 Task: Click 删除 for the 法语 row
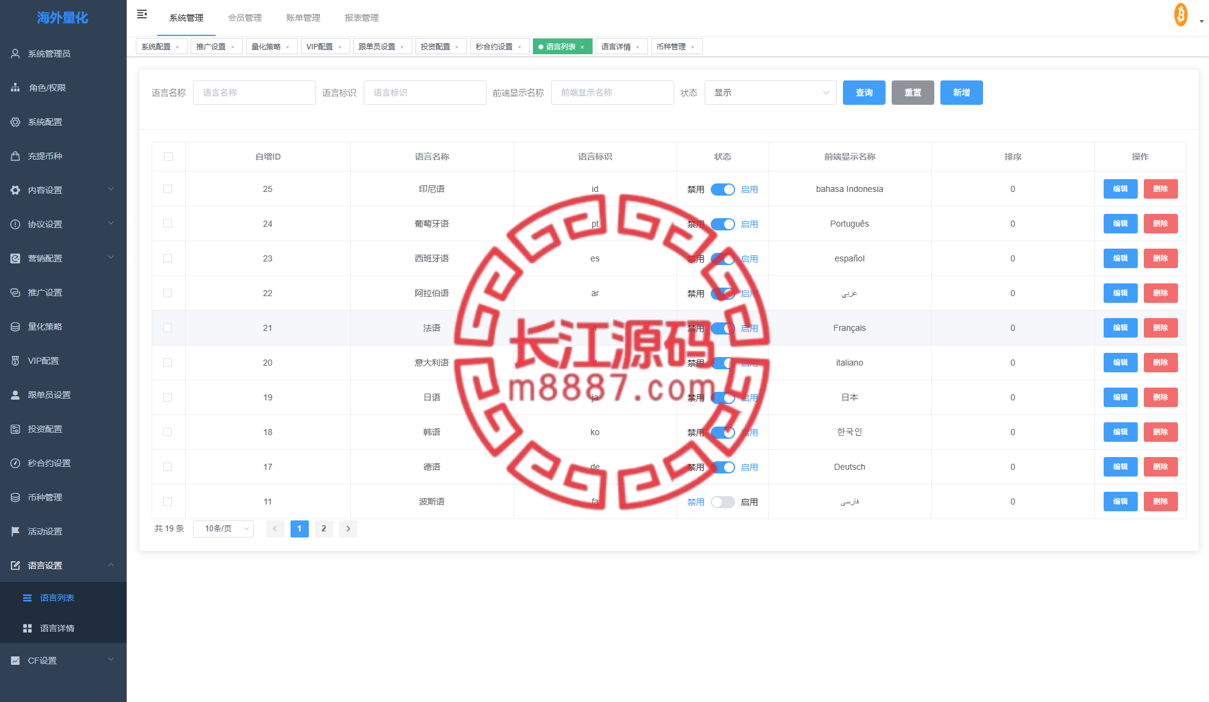[1161, 328]
